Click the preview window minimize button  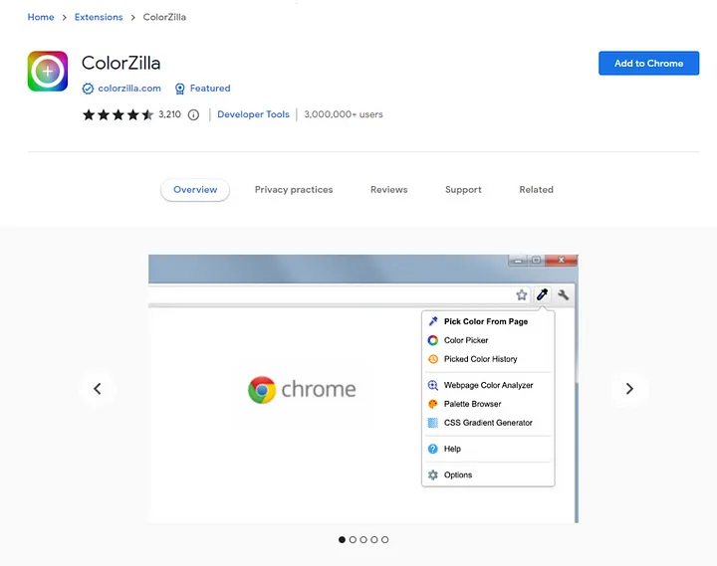pos(518,261)
